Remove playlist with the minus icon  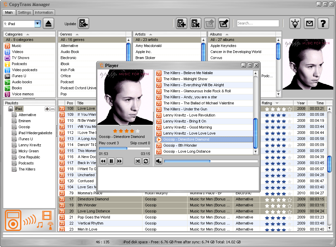coord(52,109)
